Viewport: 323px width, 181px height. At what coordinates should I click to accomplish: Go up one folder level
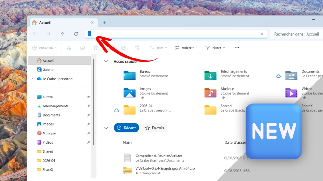(x=62, y=34)
